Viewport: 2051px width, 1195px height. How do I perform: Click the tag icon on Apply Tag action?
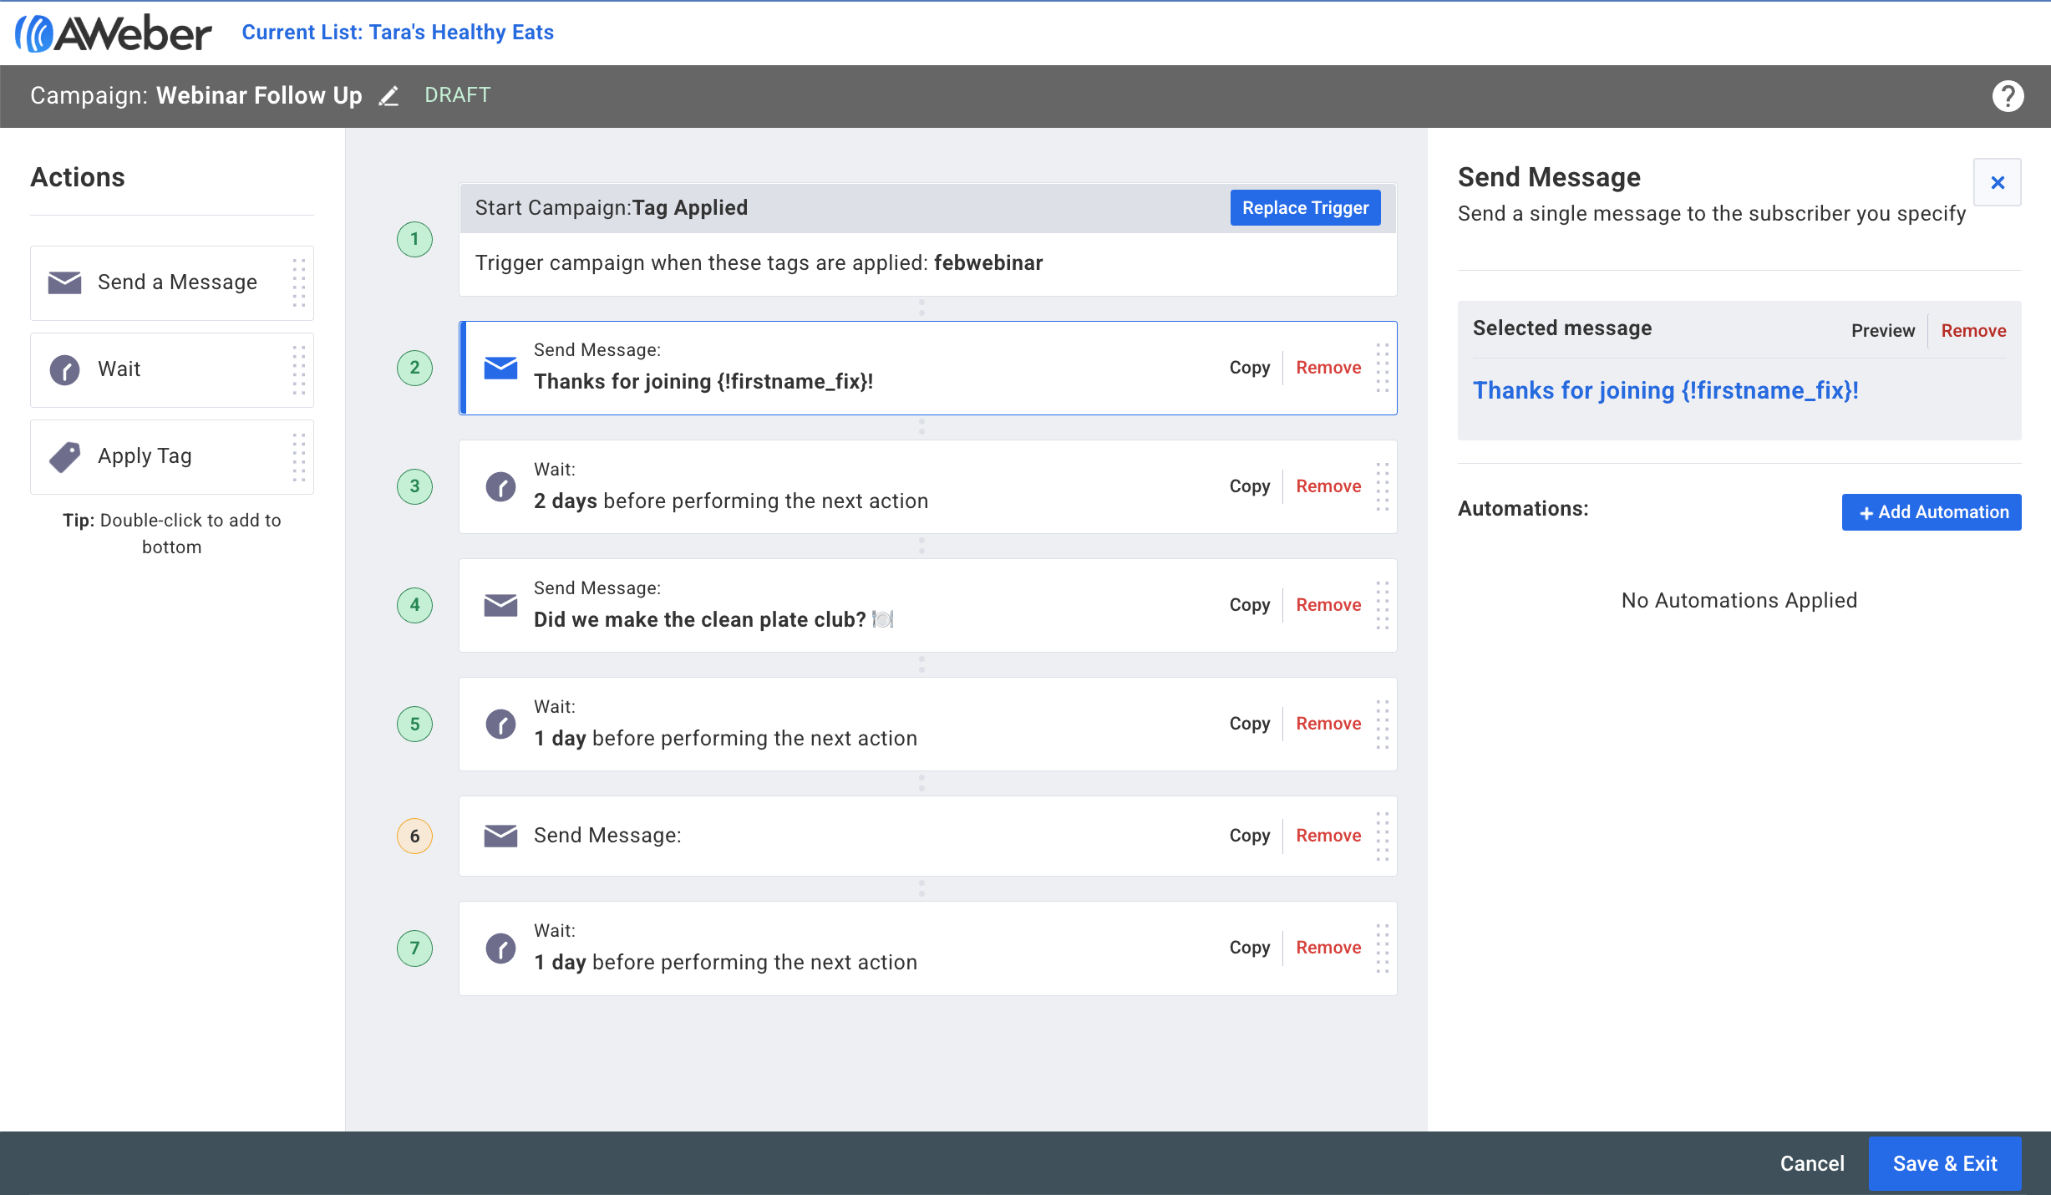[x=64, y=456]
